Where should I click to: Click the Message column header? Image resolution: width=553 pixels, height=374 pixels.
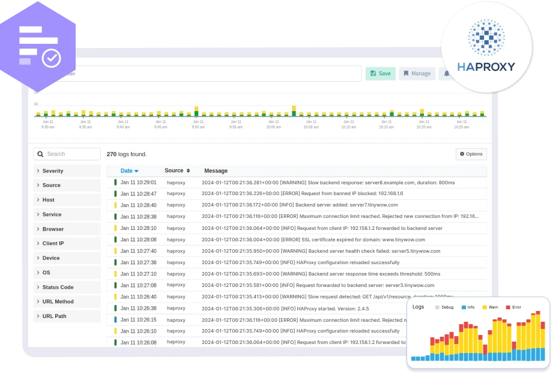click(216, 171)
